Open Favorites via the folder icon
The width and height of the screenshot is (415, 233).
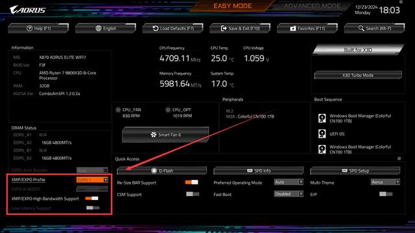click(x=293, y=28)
